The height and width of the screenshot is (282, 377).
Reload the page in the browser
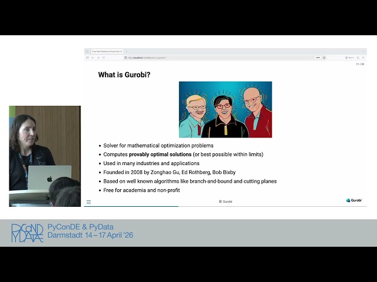(104, 58)
